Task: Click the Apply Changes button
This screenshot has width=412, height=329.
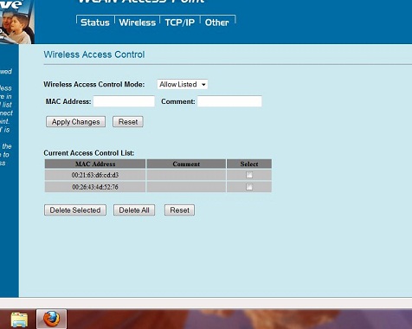Action: (75, 122)
